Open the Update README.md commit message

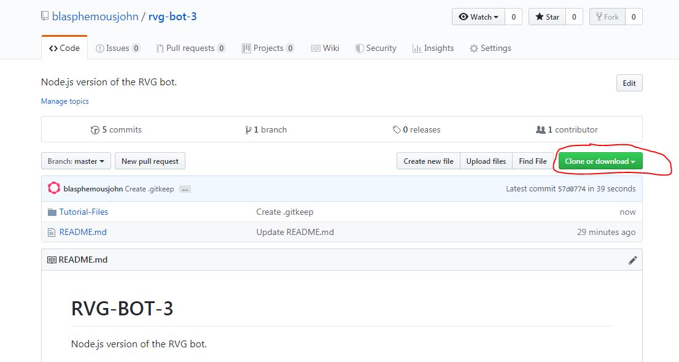click(x=295, y=232)
